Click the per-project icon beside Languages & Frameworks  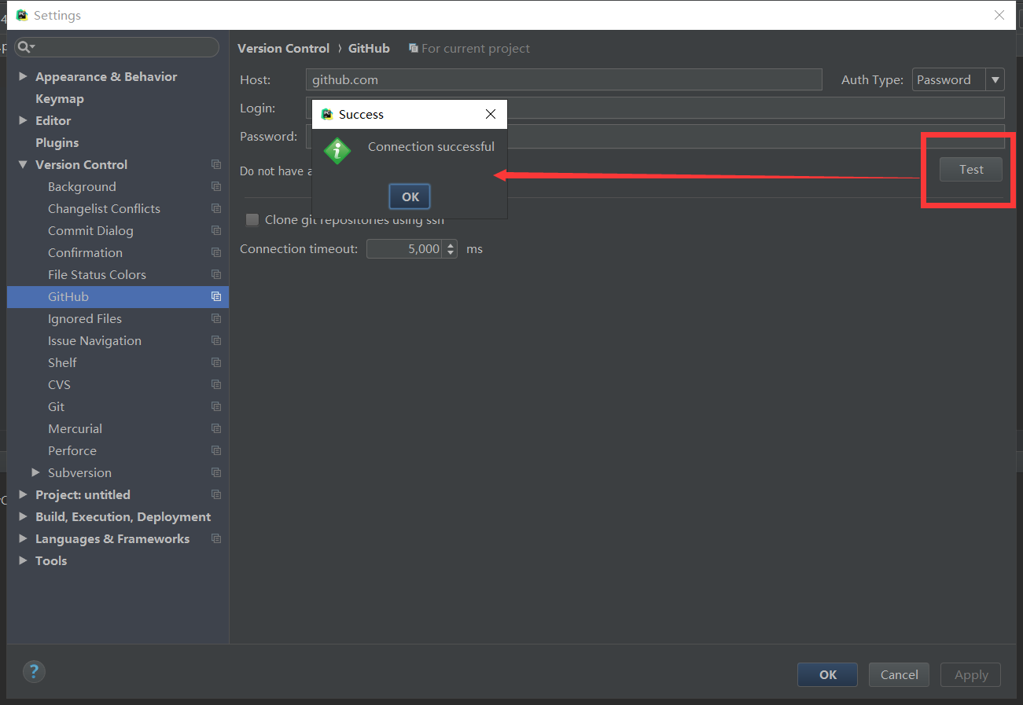pos(216,538)
